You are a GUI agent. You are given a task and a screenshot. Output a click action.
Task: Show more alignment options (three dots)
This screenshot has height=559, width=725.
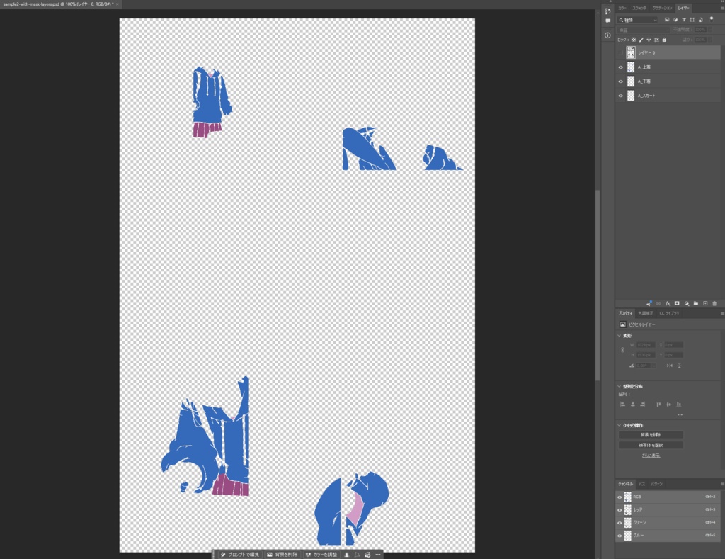(x=680, y=414)
